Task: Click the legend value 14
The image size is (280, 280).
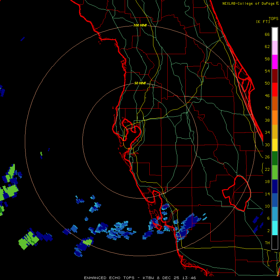Action: (267, 194)
